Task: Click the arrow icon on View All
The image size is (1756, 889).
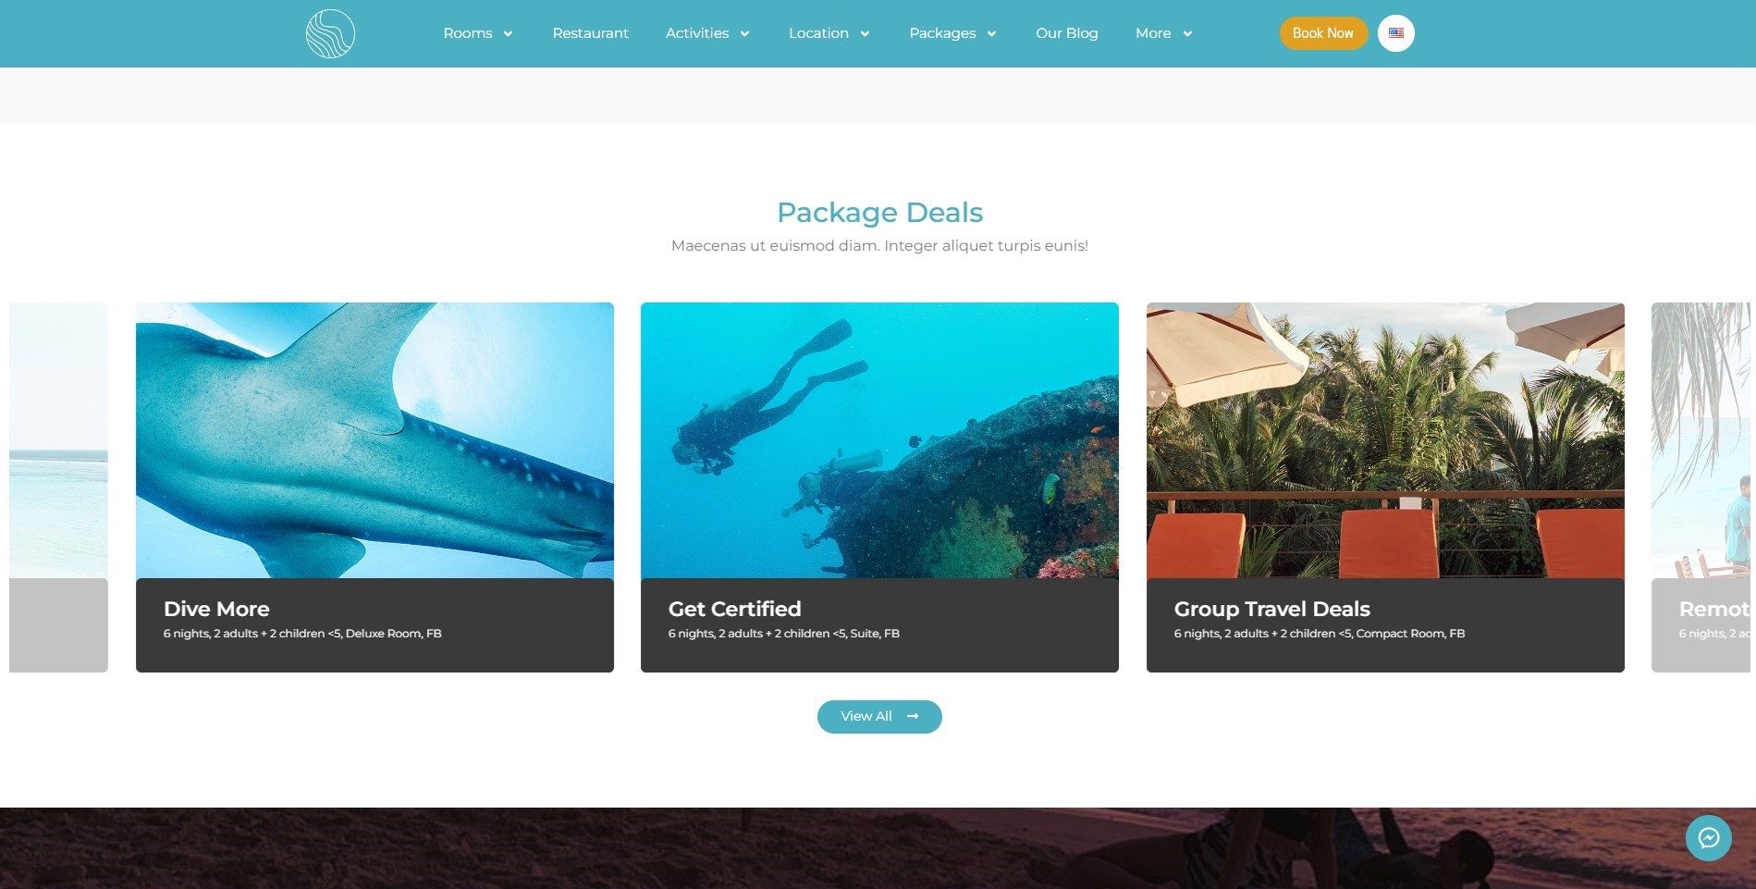Action: click(x=913, y=716)
